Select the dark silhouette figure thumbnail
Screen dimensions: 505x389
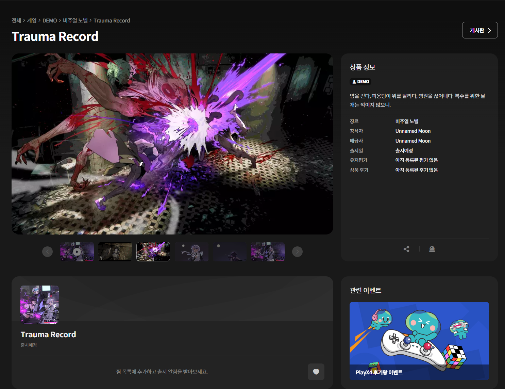pos(230,252)
